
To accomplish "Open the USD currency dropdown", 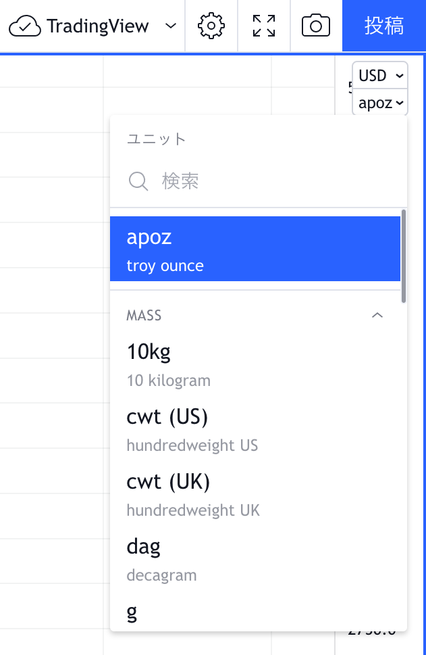I will click(380, 76).
